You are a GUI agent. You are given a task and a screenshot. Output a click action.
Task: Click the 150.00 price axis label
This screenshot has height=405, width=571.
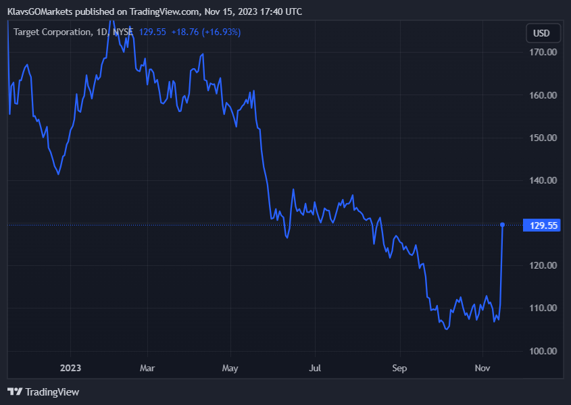click(543, 138)
